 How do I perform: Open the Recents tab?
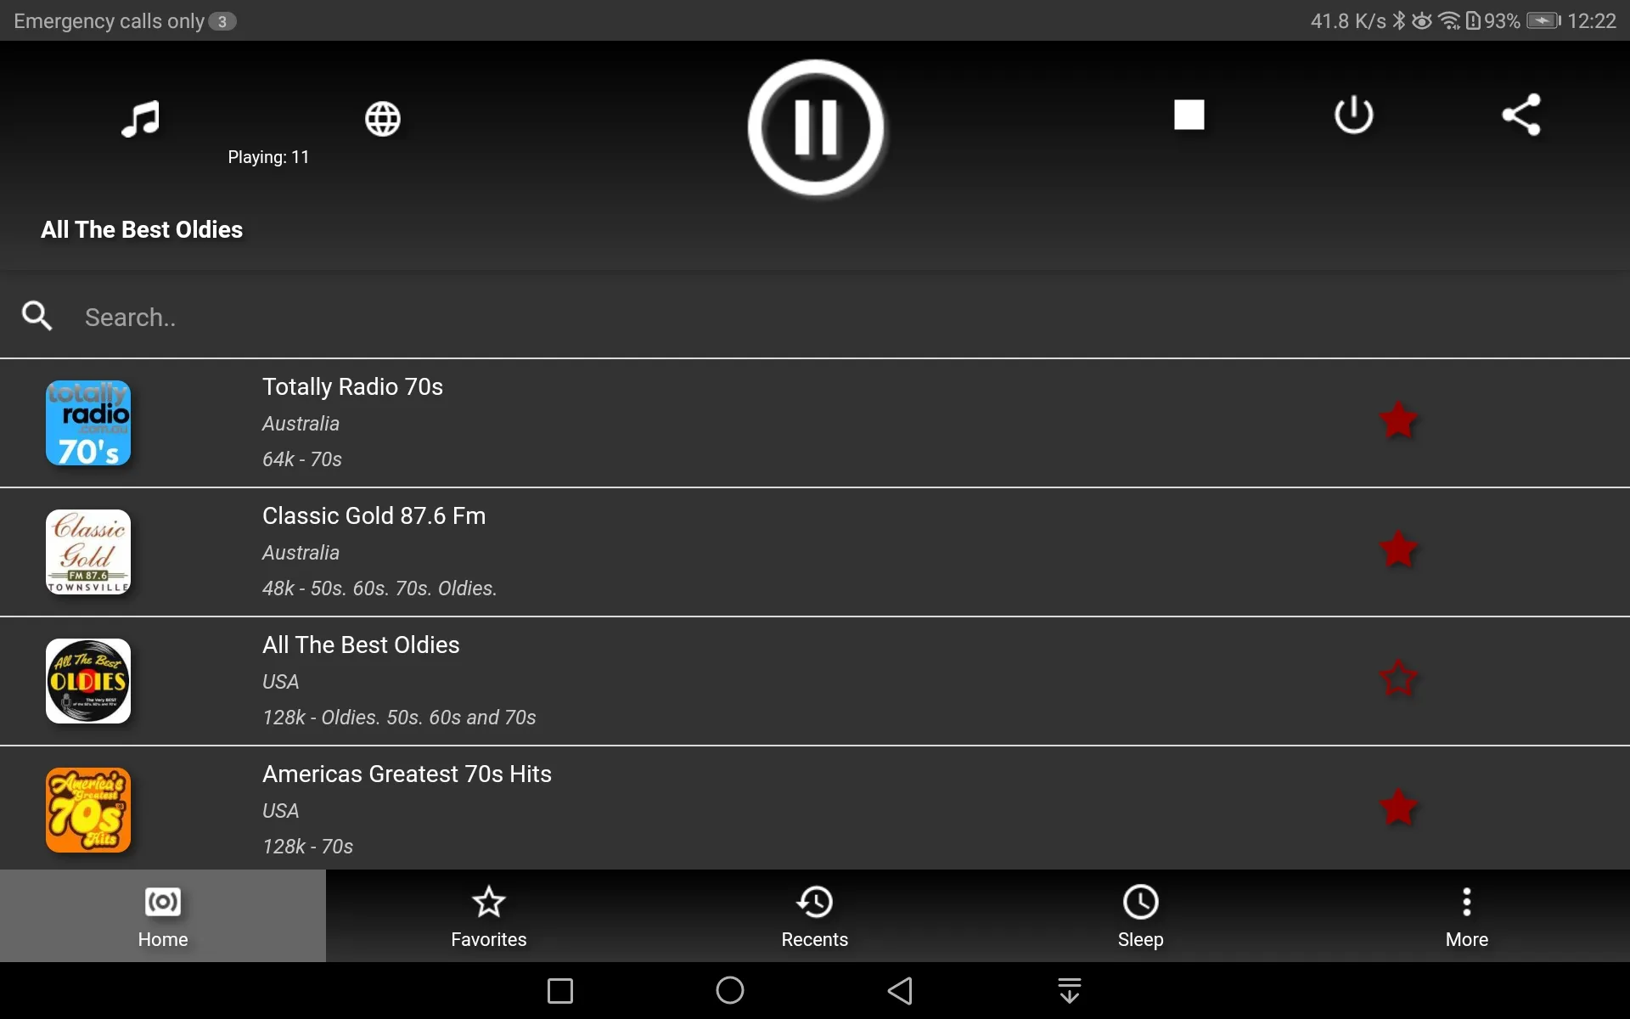point(814,915)
